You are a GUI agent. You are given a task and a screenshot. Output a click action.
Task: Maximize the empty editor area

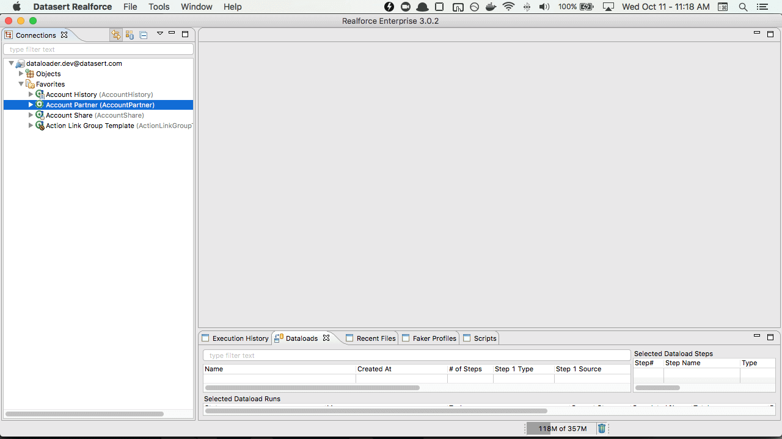[770, 34]
